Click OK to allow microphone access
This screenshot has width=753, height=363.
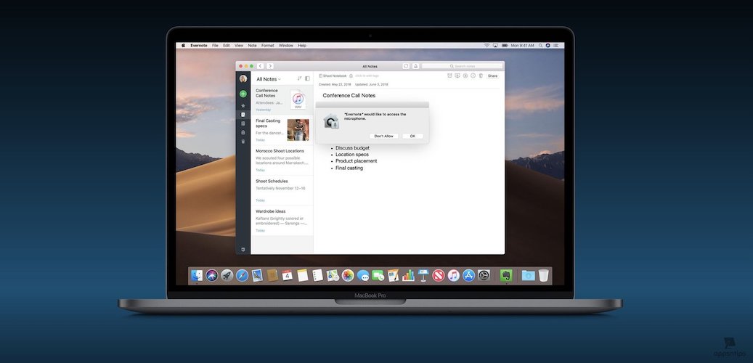pyautogui.click(x=412, y=136)
